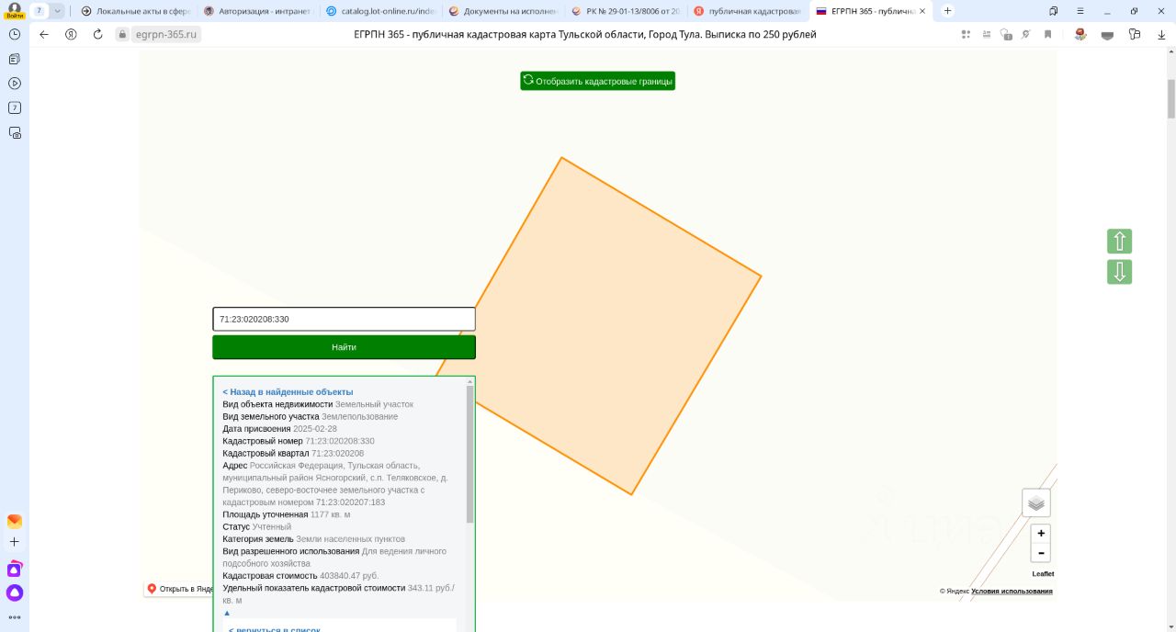This screenshot has height=632, width=1176.
Task: Click the cadastral number search field
Action: pyautogui.click(x=344, y=319)
